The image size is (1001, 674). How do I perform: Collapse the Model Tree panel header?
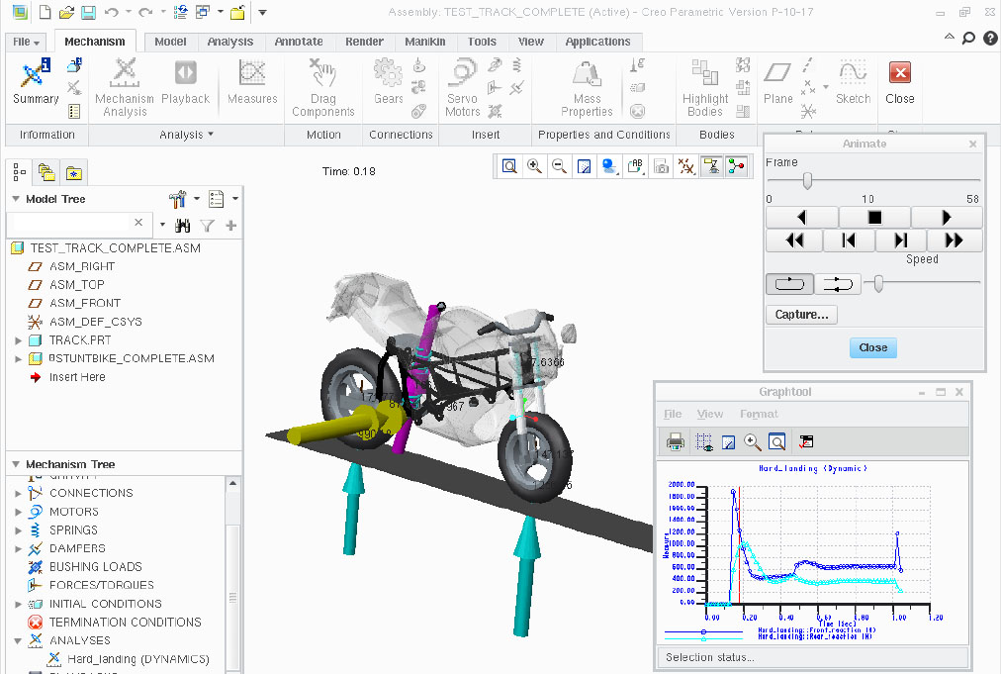coord(16,199)
